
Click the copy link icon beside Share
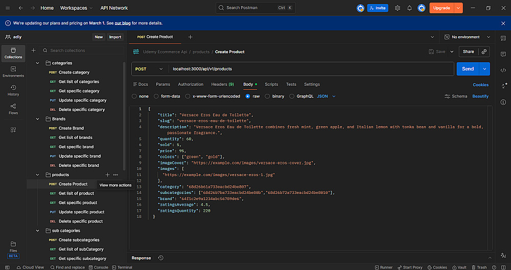(484, 52)
